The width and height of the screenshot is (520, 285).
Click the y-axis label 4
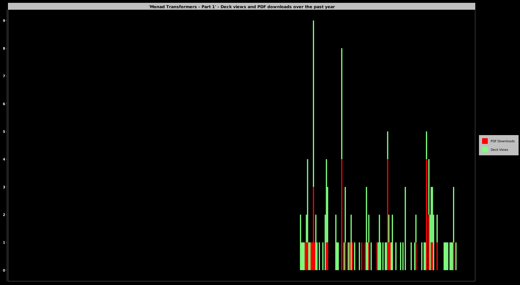click(x=4, y=159)
